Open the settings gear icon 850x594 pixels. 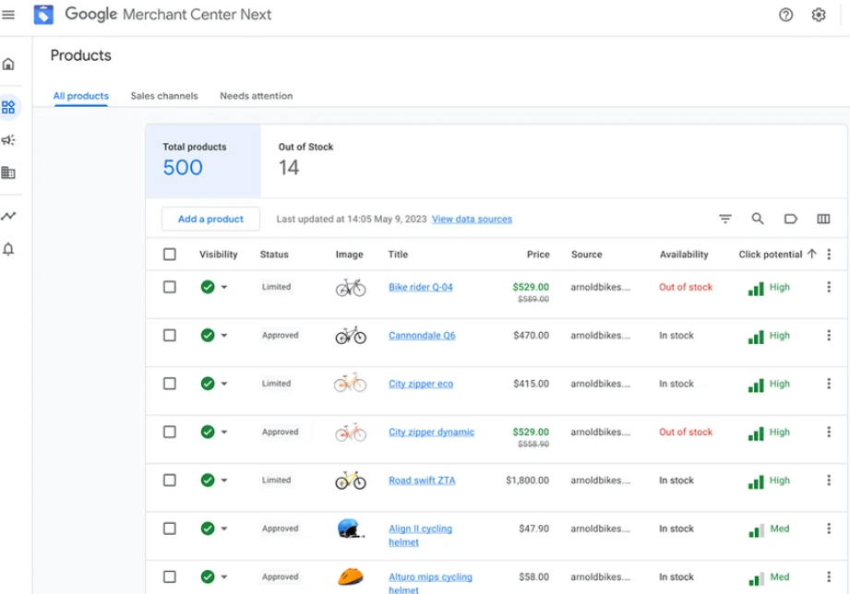[818, 15]
